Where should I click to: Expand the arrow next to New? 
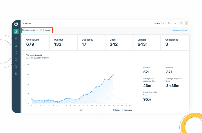coord(163,23)
